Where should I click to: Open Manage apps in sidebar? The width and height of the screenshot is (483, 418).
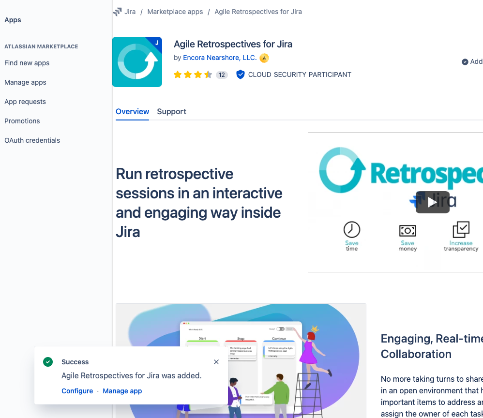[x=25, y=82]
